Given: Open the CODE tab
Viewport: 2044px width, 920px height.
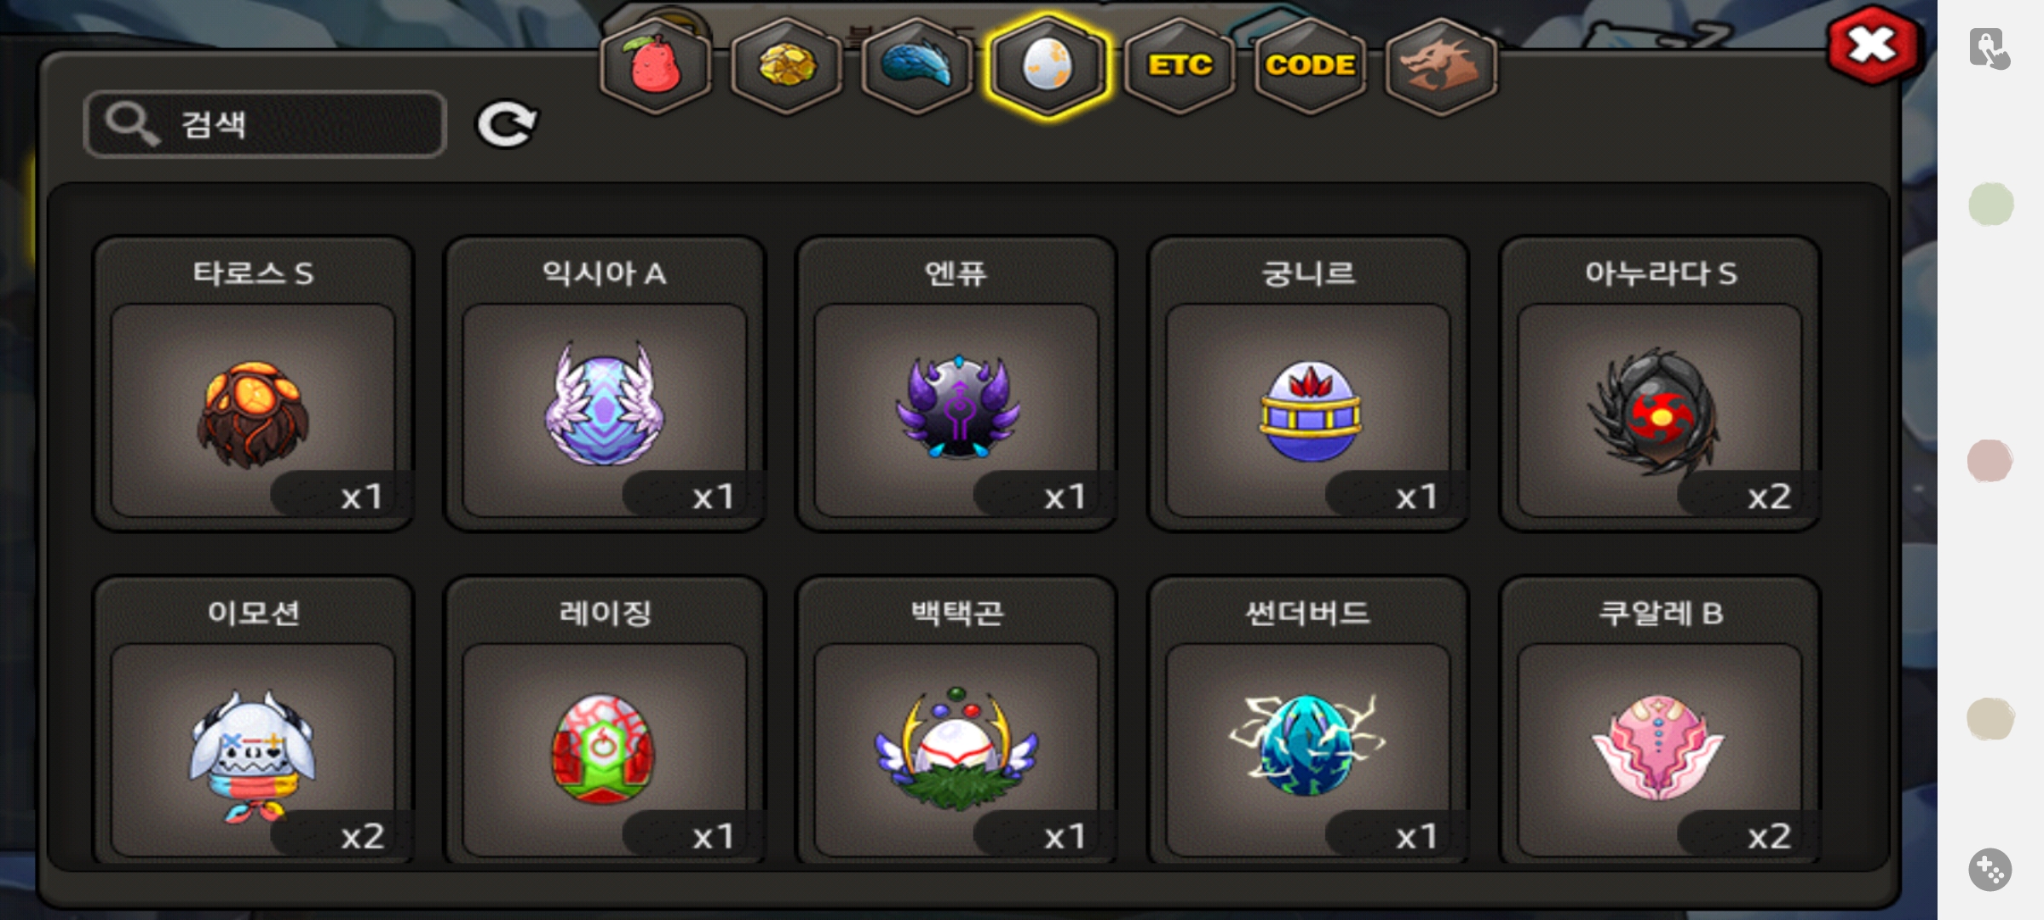Looking at the screenshot, I should coord(1310,66).
